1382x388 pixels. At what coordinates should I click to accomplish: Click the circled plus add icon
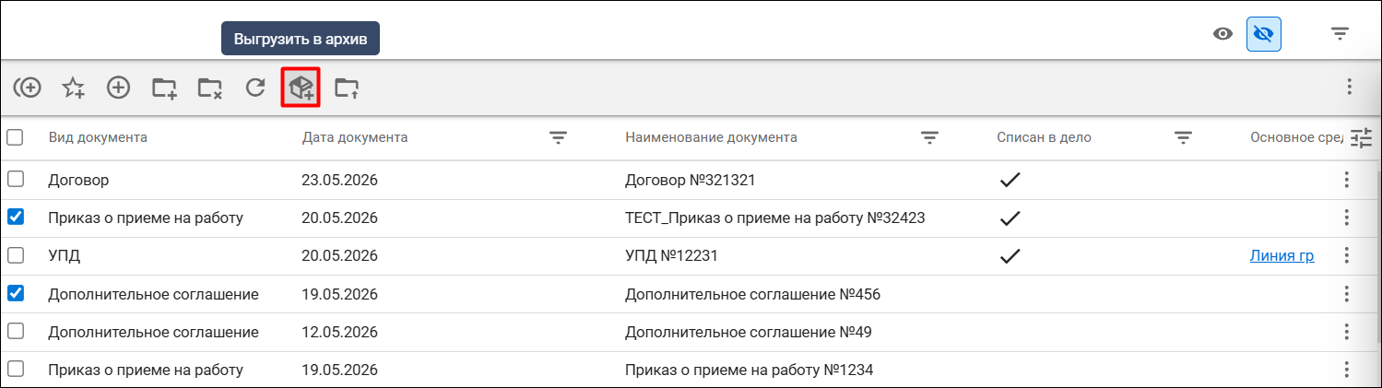pos(119,88)
